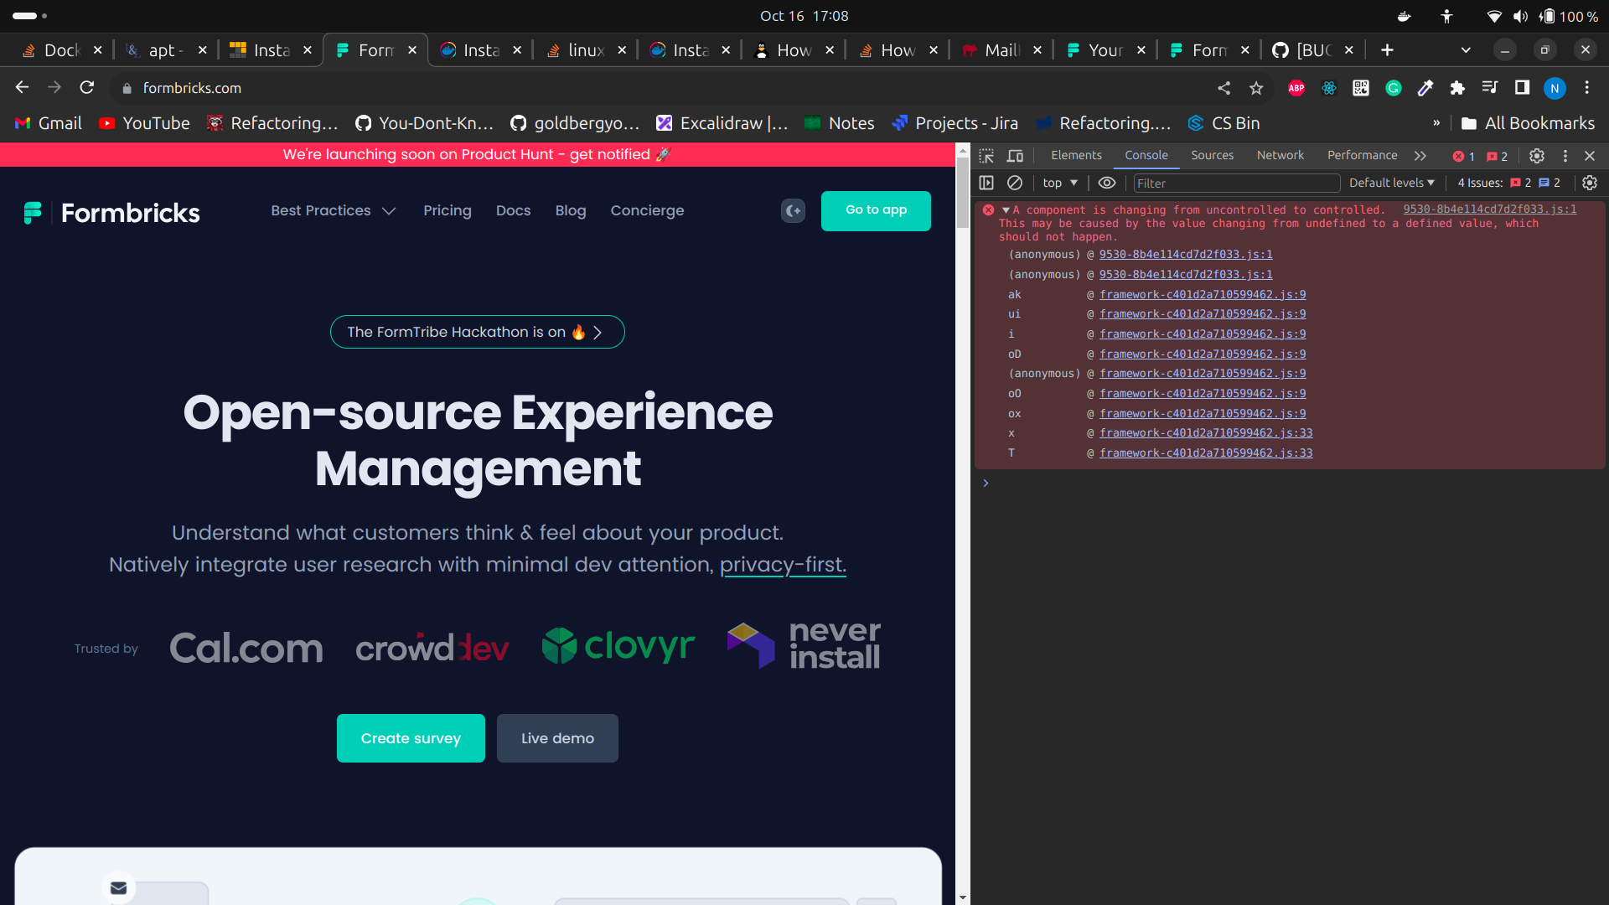Click the console Filter input field
Screen dimensions: 1609x905
(1236, 183)
